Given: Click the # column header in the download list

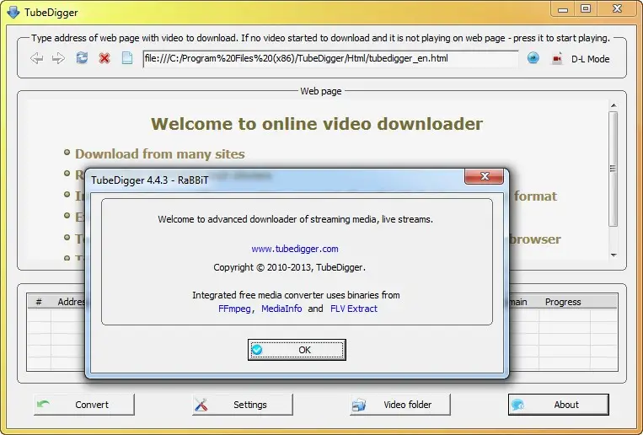Looking at the screenshot, I should click(x=39, y=302).
